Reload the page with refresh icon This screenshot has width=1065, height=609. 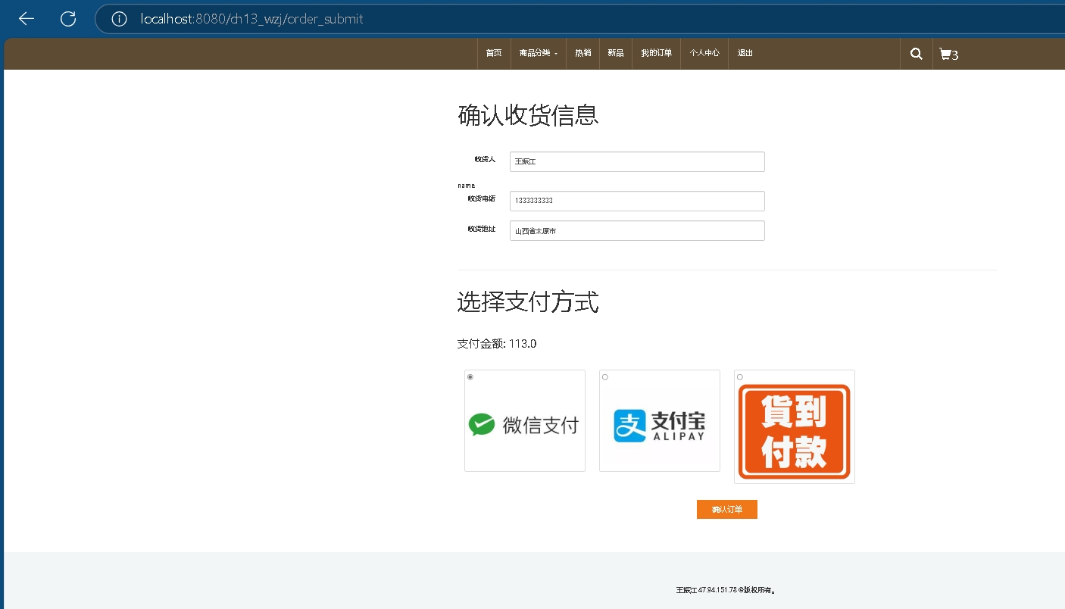[68, 19]
